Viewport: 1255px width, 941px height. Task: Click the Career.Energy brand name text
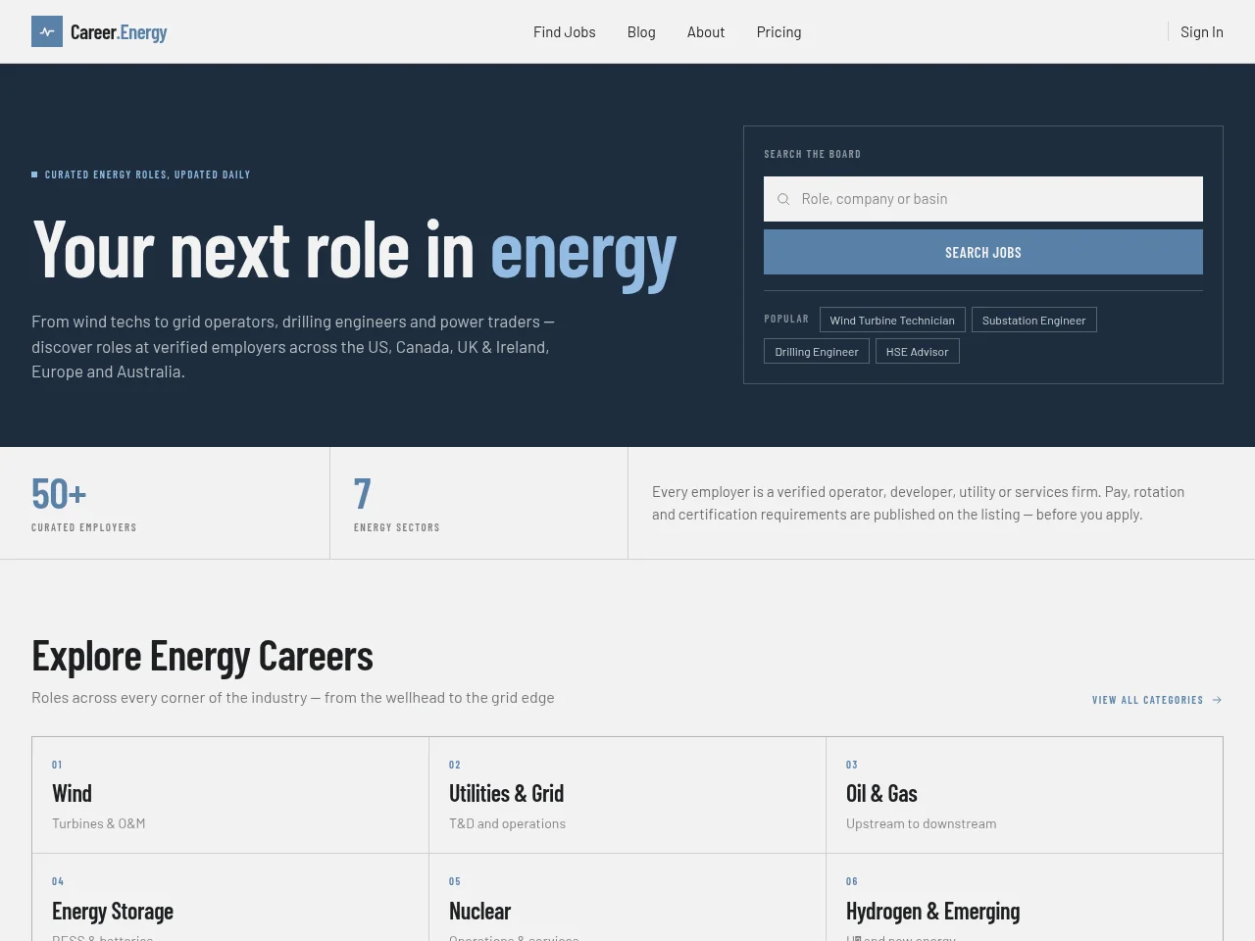(x=119, y=32)
